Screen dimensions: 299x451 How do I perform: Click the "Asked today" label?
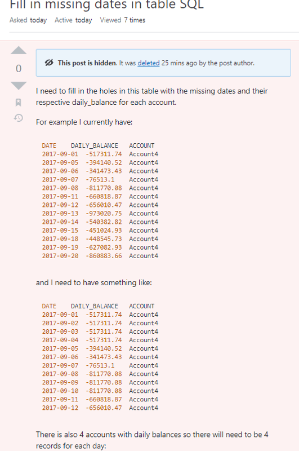coord(28,20)
